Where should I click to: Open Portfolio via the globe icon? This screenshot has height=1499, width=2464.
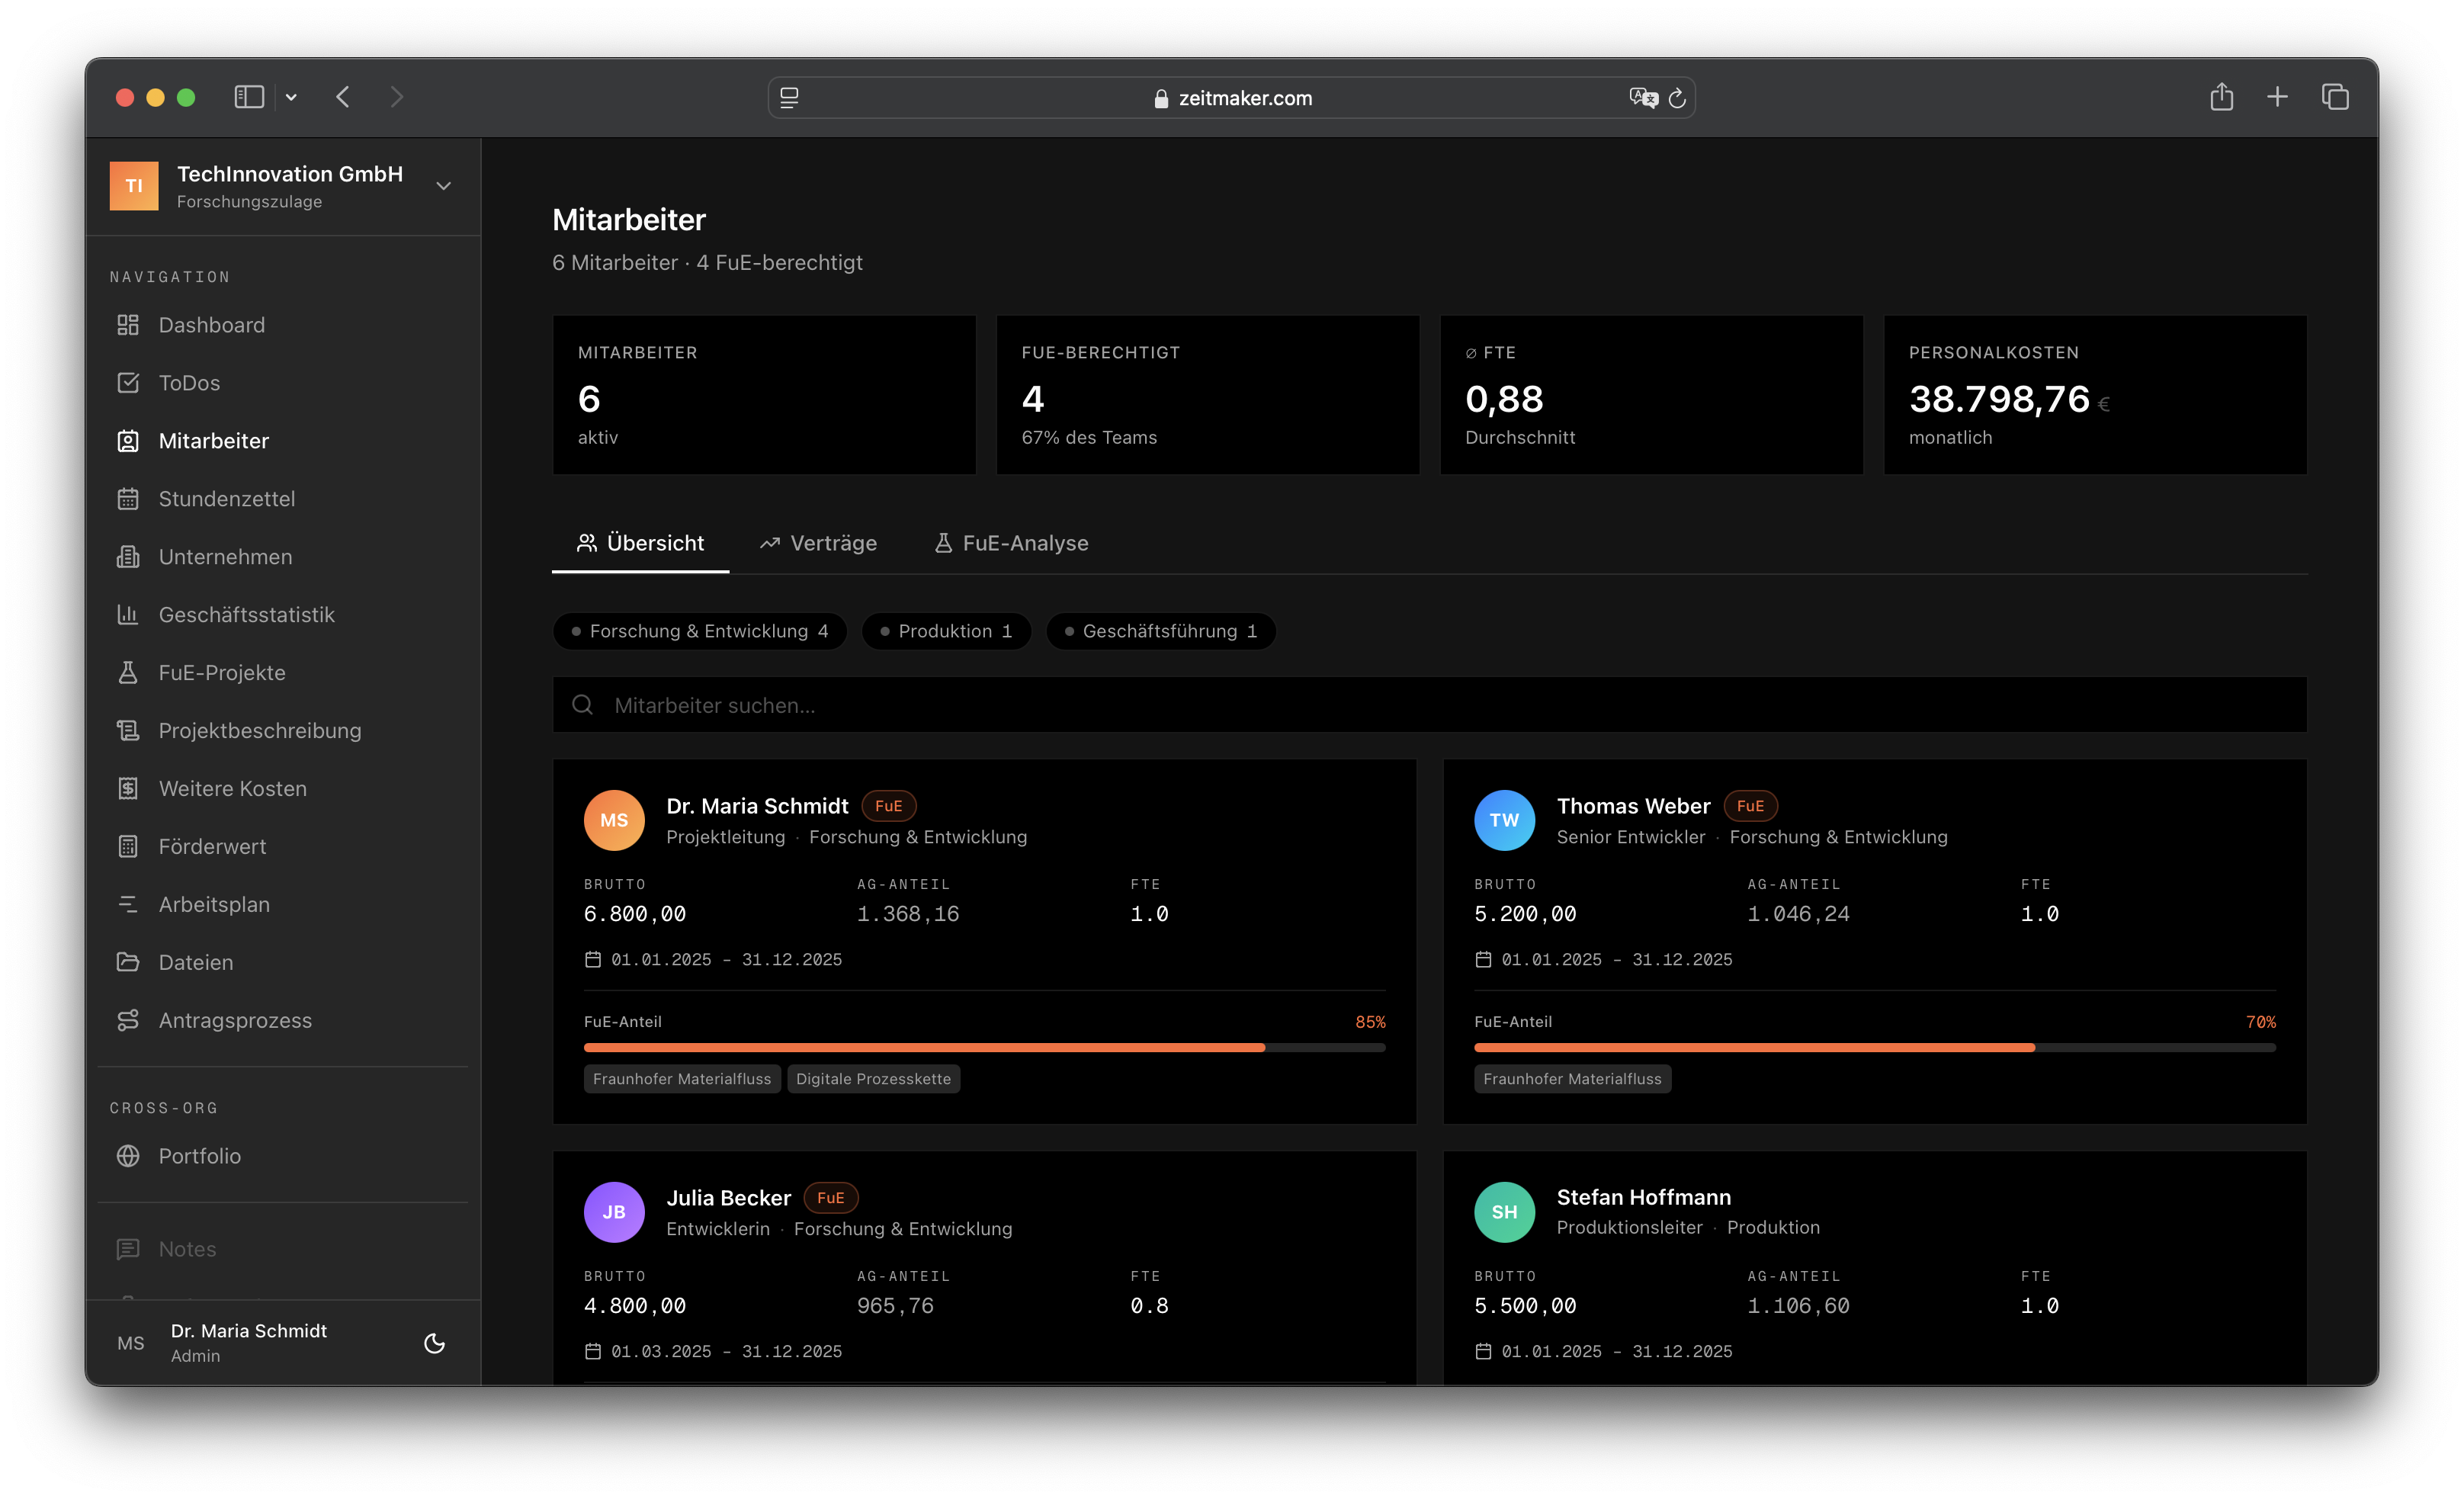tap(127, 1156)
